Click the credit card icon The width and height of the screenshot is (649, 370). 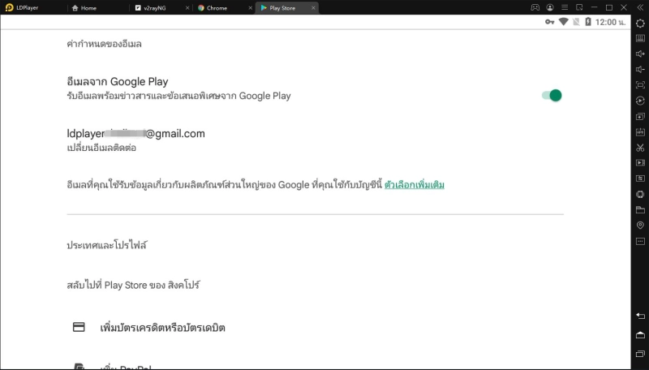pyautogui.click(x=79, y=327)
